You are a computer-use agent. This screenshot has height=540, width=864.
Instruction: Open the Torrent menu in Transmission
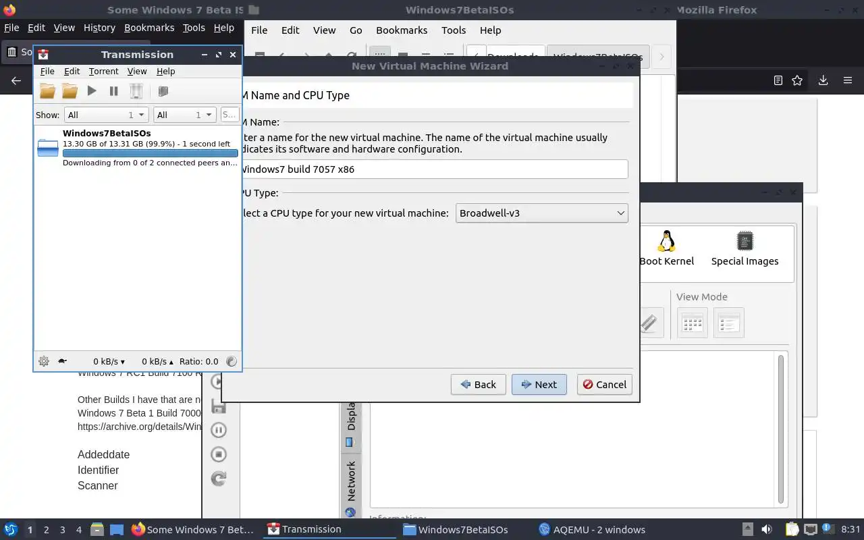tap(103, 71)
